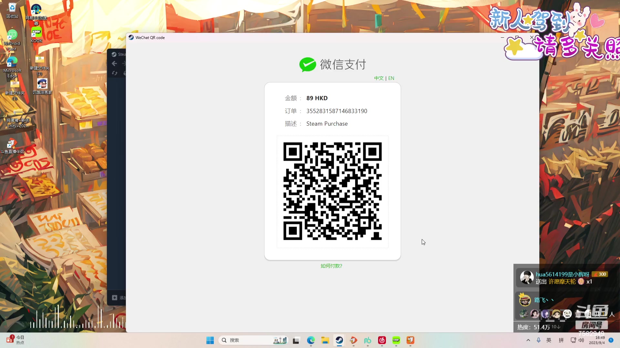The image size is (620, 348).
Task: Click Steam icon in WeChat QR title bar
Action: [x=131, y=38]
